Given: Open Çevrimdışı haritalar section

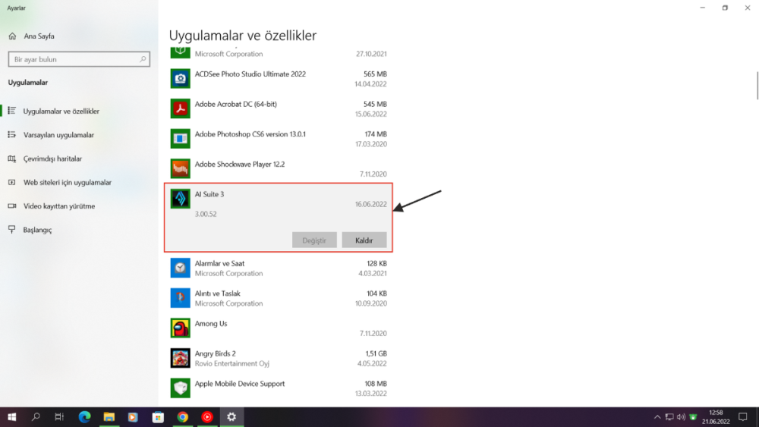Looking at the screenshot, I should coord(79,159).
